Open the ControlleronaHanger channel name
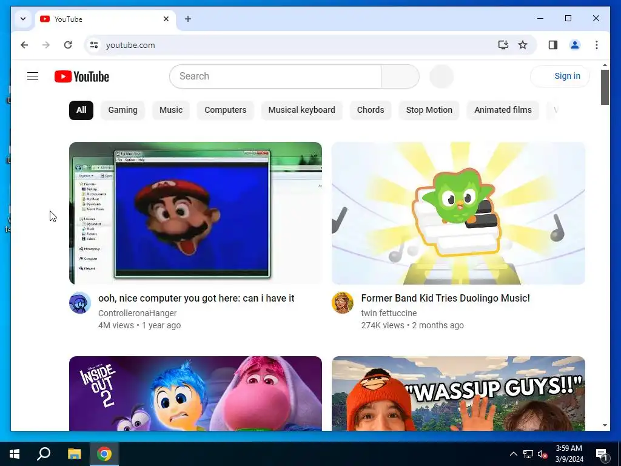This screenshot has height=466, width=621. 138,313
